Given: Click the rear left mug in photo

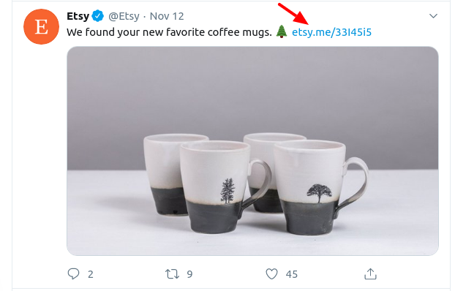Looking at the screenshot, I should pyautogui.click(x=165, y=174).
